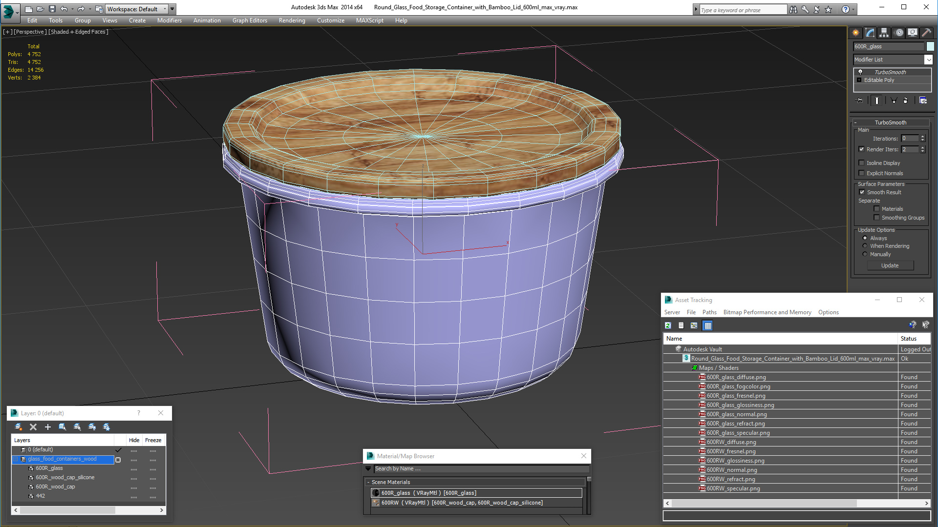Expand Editable Poly sub-object tree
The height and width of the screenshot is (527, 938).
click(859, 80)
